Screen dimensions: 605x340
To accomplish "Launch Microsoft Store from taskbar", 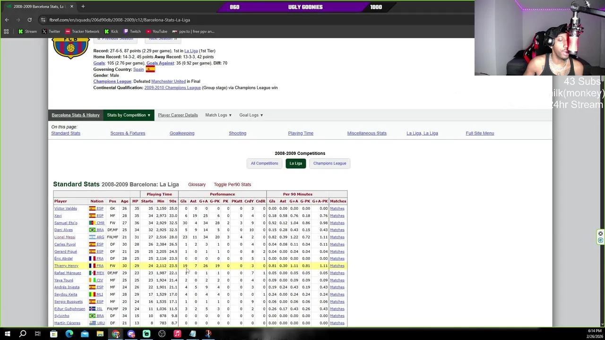I will click(x=53, y=334).
